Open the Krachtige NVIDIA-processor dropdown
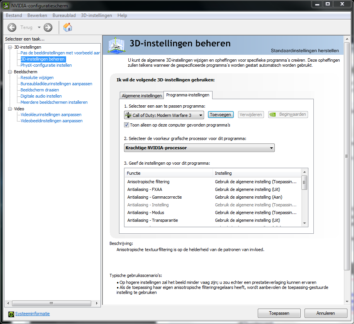 tap(199, 148)
